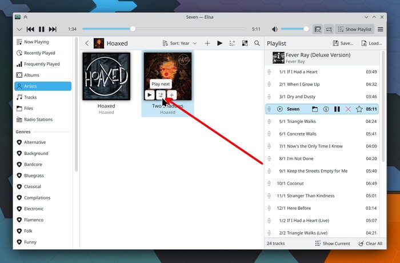Open Radio Stations view
The image size is (400, 263).
[x=43, y=119]
